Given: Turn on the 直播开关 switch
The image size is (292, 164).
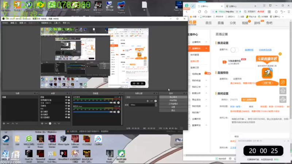Looking at the screenshot, I should click(234, 50).
